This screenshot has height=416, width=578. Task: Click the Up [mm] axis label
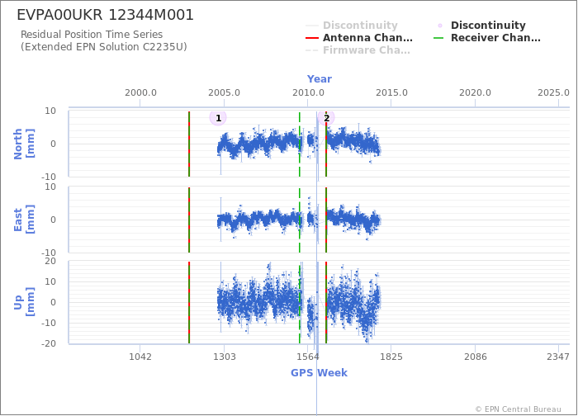24,302
